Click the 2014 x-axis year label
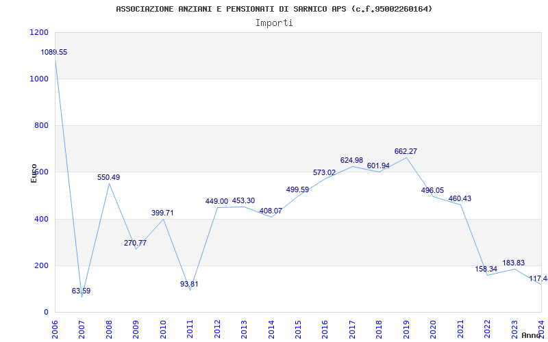Image resolution: width=548 pixels, height=342 pixels. 271,330
